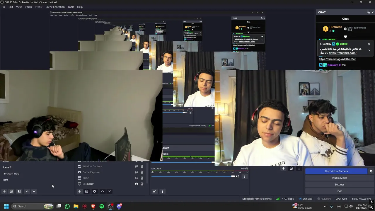The height and width of the screenshot is (211, 375).
Task: Open source properties gear icon
Action: tap(94, 191)
